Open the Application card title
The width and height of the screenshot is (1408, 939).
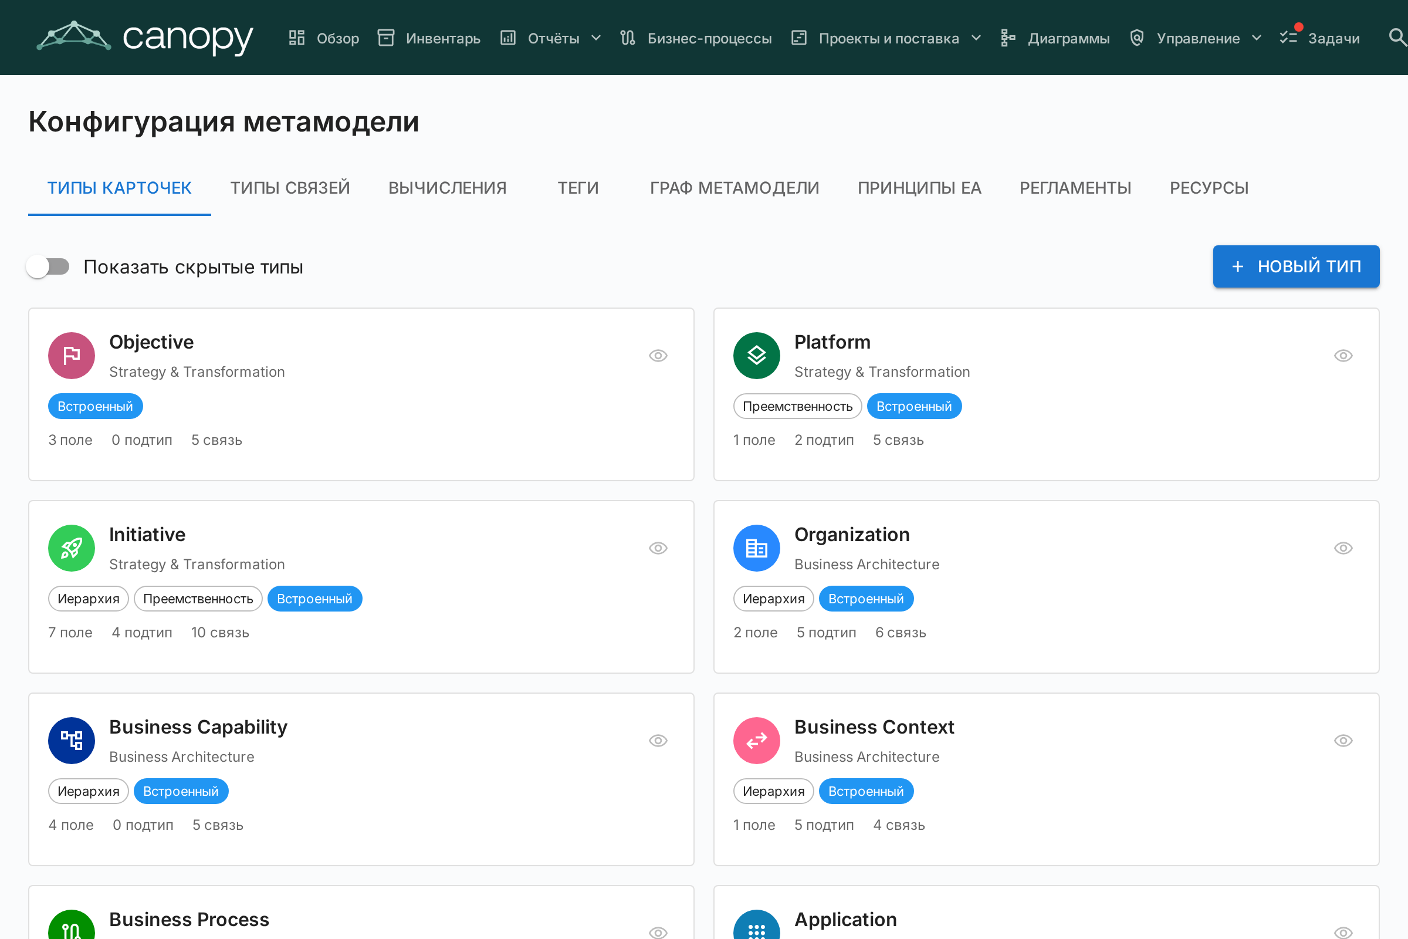tap(845, 919)
